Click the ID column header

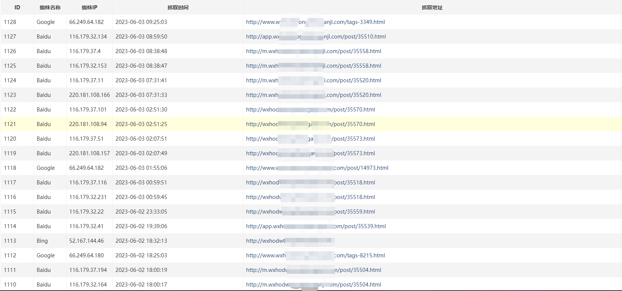point(17,7)
